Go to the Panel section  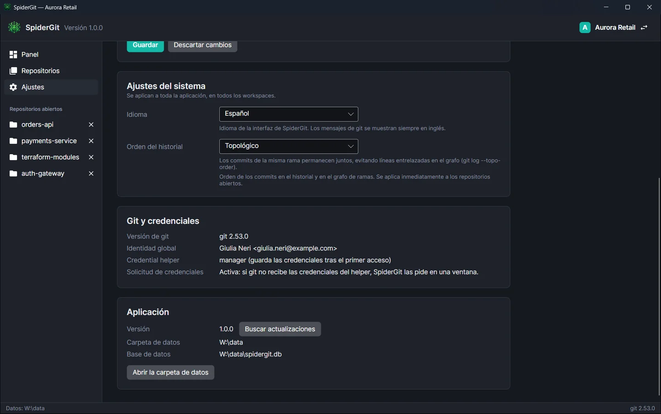[51, 55]
